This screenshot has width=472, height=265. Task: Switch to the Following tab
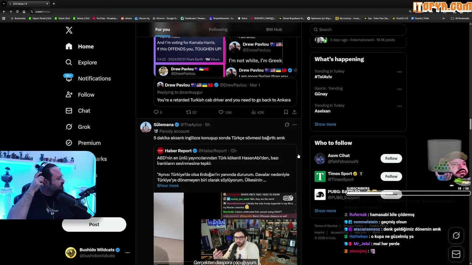coord(218,29)
